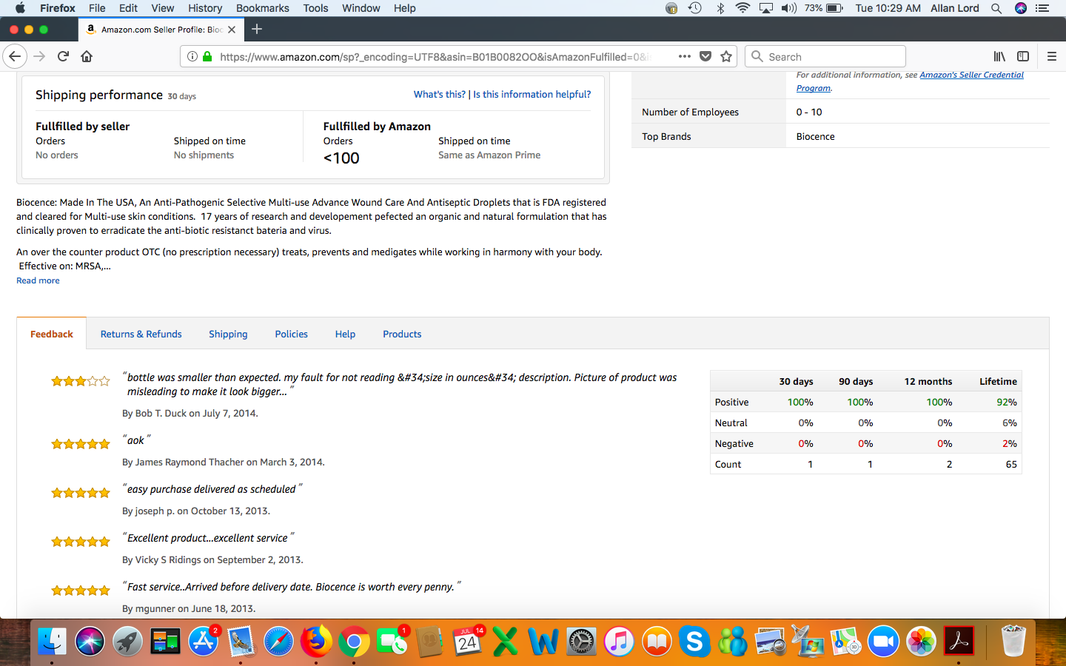Open the Help tab on seller page
1066x666 pixels.
pos(345,334)
